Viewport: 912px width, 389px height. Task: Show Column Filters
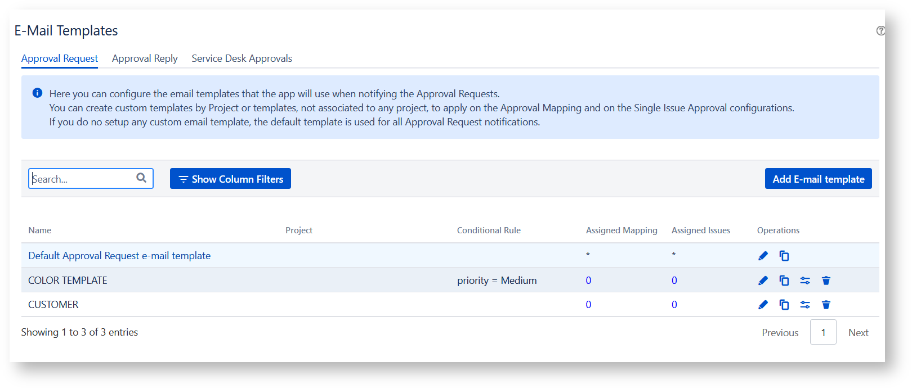click(x=230, y=179)
